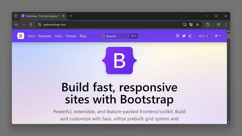Click 'Powerful, extensible, and feature-packed' text
242x136 pixels.
[x=96, y=112]
